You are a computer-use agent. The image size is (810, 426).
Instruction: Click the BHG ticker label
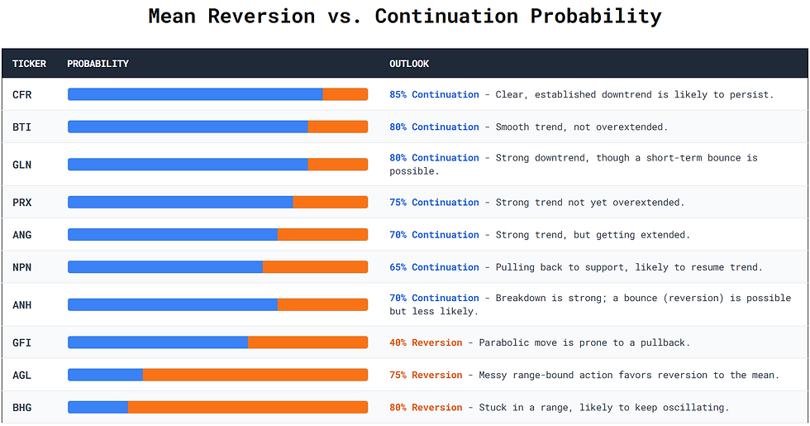21,407
